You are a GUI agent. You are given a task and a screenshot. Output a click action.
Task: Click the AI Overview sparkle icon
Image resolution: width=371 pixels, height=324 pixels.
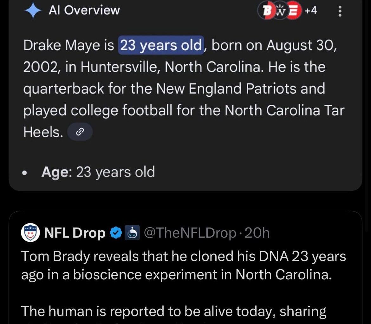33,10
